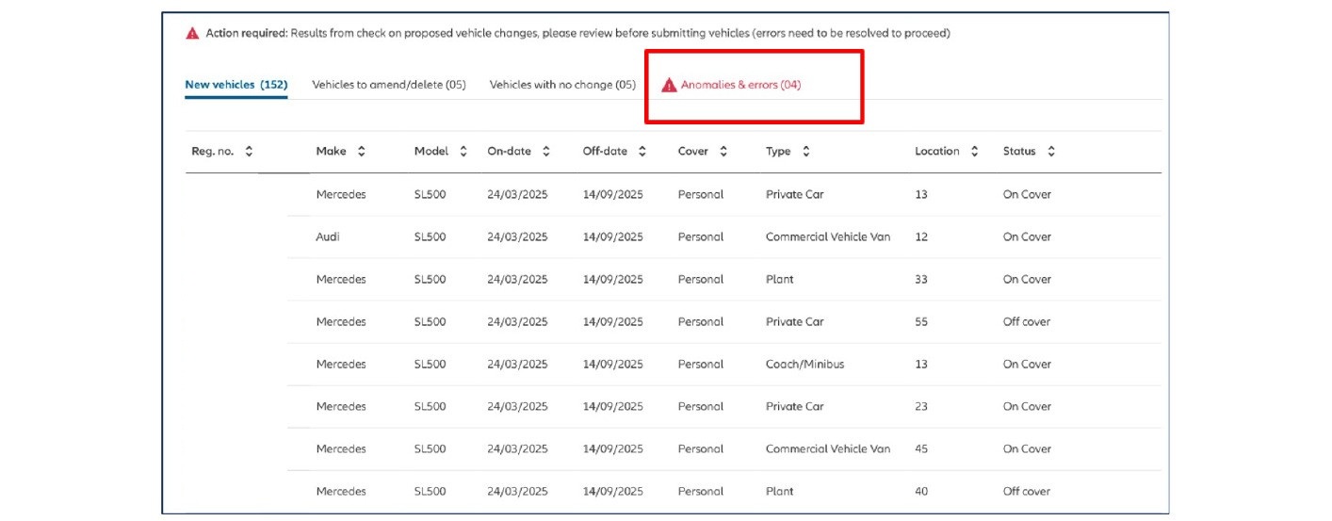Click the Action required warning triangle icon
The image size is (1332, 521).
(193, 33)
